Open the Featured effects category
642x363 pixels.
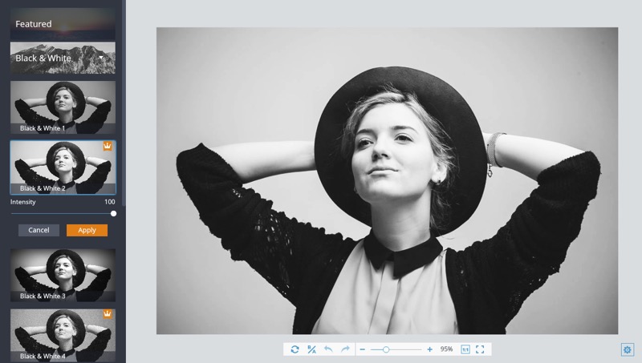click(x=63, y=24)
